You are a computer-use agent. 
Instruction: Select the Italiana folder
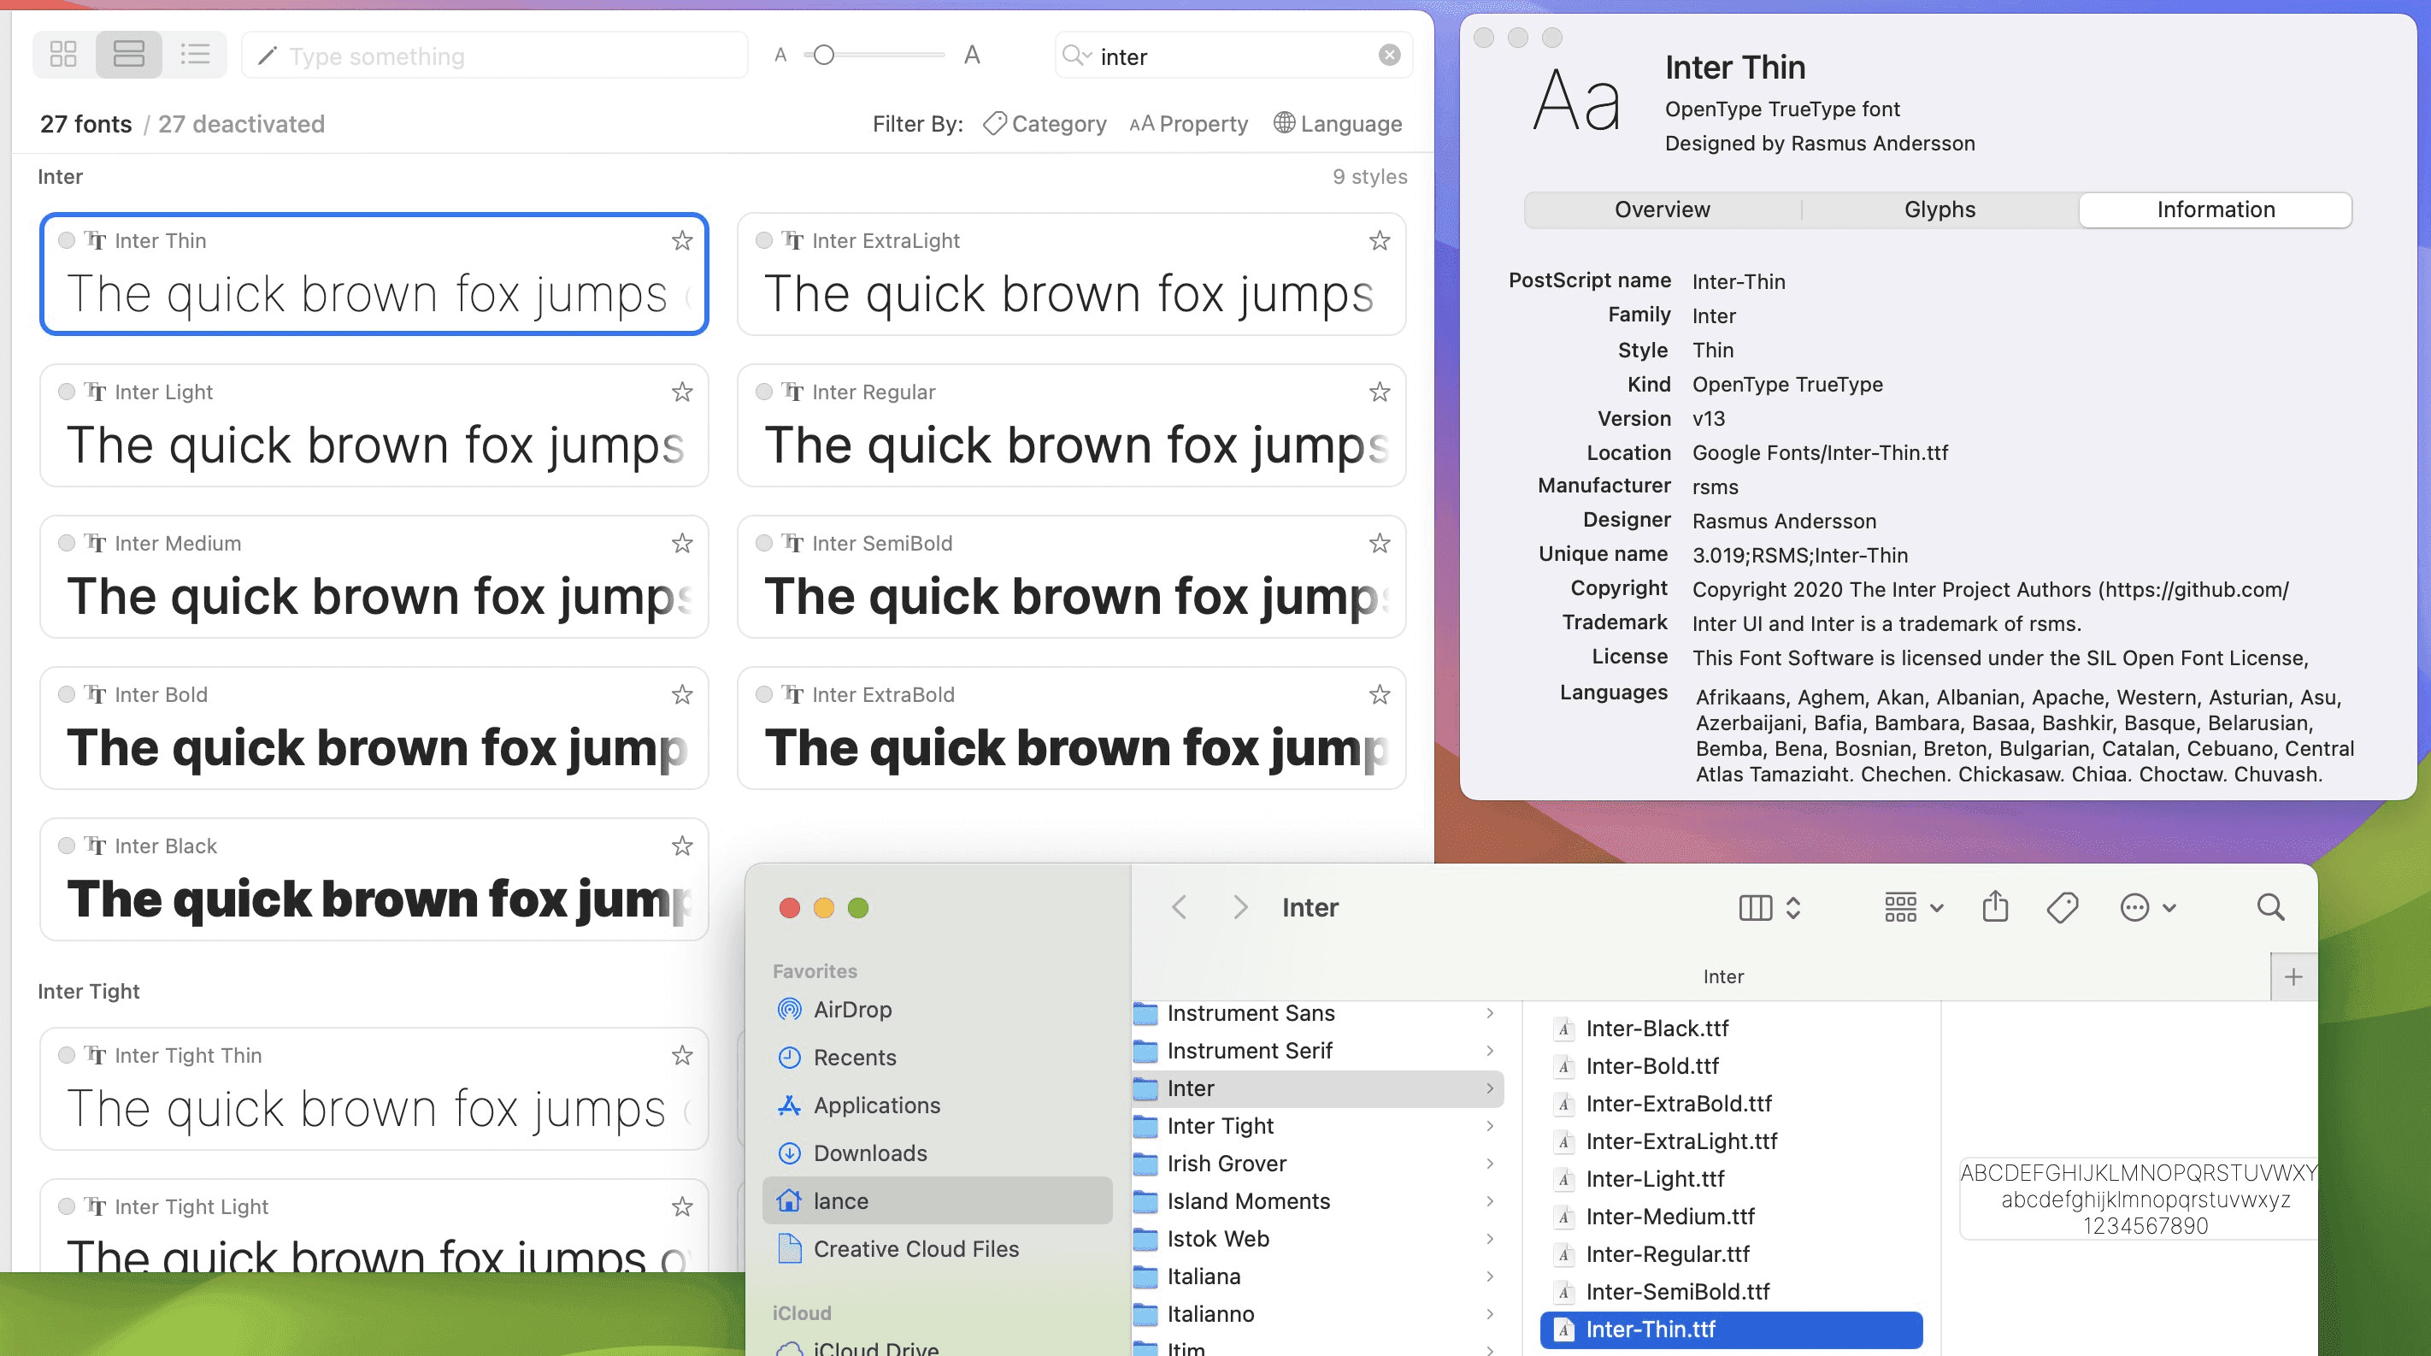point(1317,1276)
